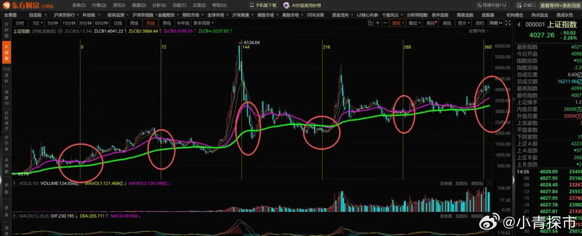Open F10资料 in left sidebar

[6, 75]
